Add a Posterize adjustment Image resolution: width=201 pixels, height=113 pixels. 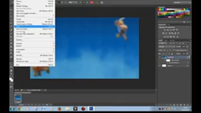[x=168, y=37]
